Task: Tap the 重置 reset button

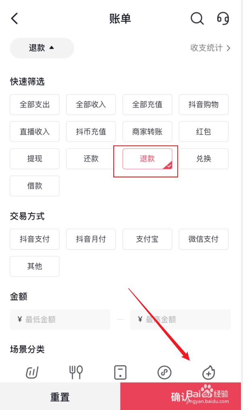Action: pos(60,397)
